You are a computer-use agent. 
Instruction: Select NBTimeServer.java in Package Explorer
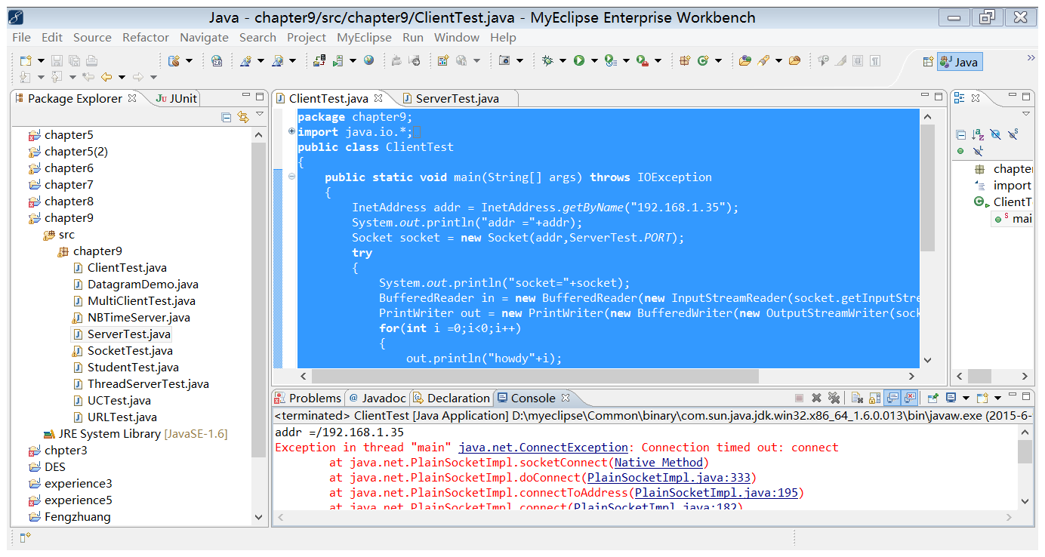[138, 318]
